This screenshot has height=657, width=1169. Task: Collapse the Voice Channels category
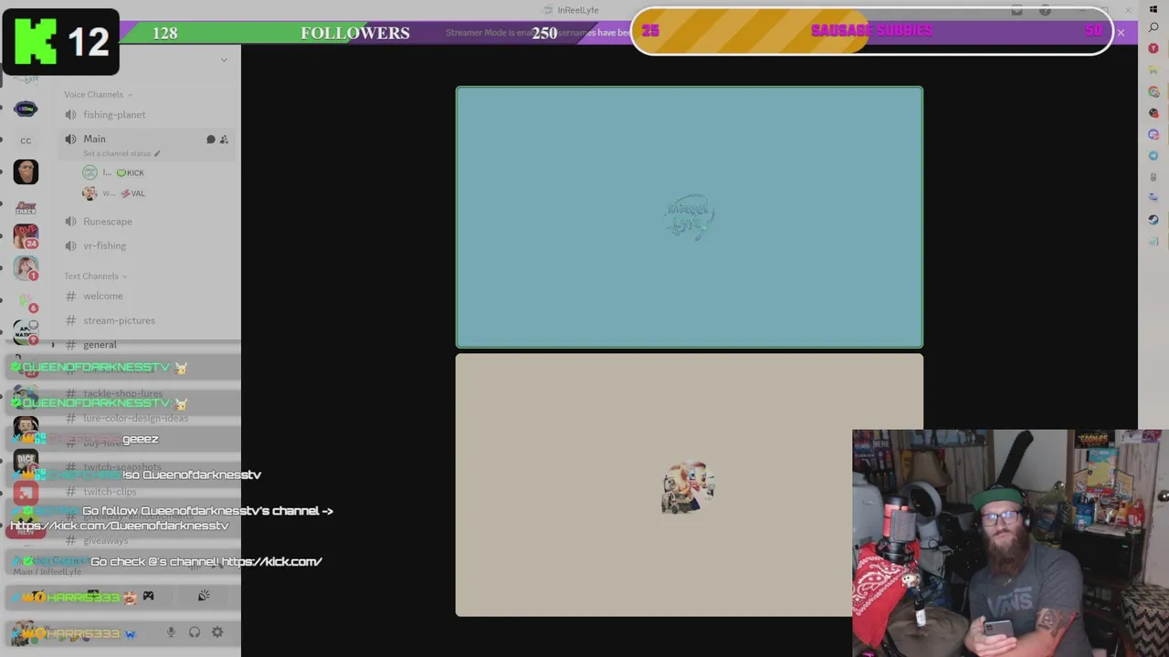98,94
